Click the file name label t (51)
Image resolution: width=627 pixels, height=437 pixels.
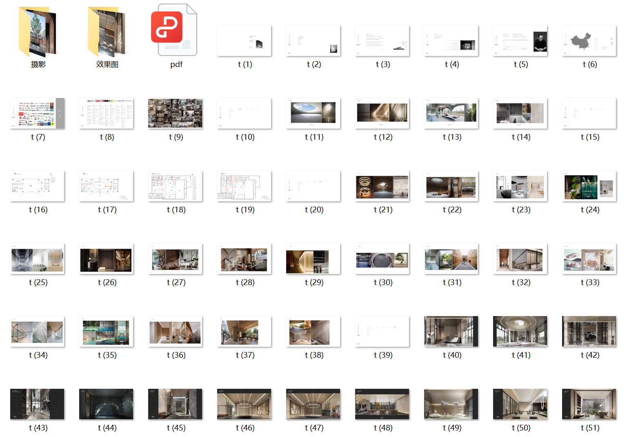click(x=590, y=428)
